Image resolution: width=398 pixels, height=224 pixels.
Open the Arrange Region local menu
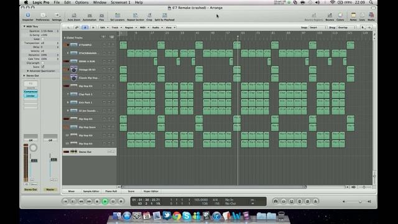(131, 27)
